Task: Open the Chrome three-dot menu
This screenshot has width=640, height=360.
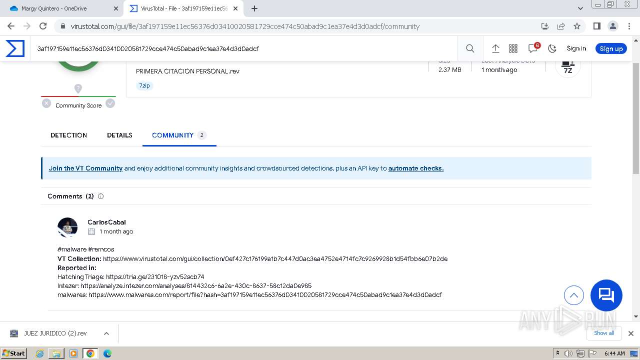Action: [x=628, y=26]
